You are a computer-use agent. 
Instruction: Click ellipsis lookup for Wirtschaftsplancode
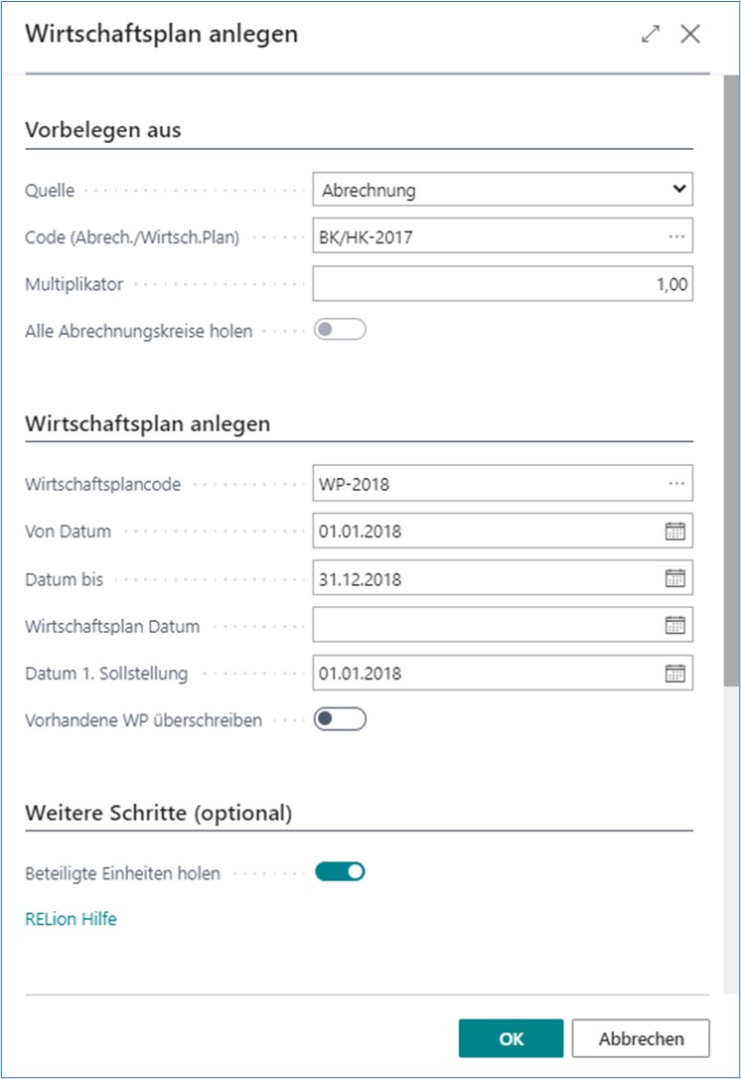[676, 484]
